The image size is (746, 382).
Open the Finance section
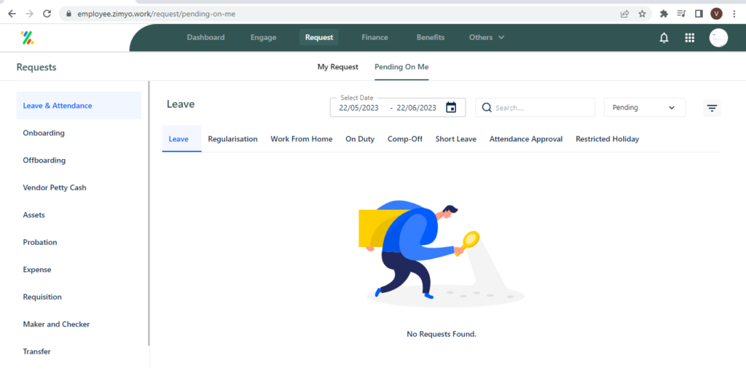point(374,37)
